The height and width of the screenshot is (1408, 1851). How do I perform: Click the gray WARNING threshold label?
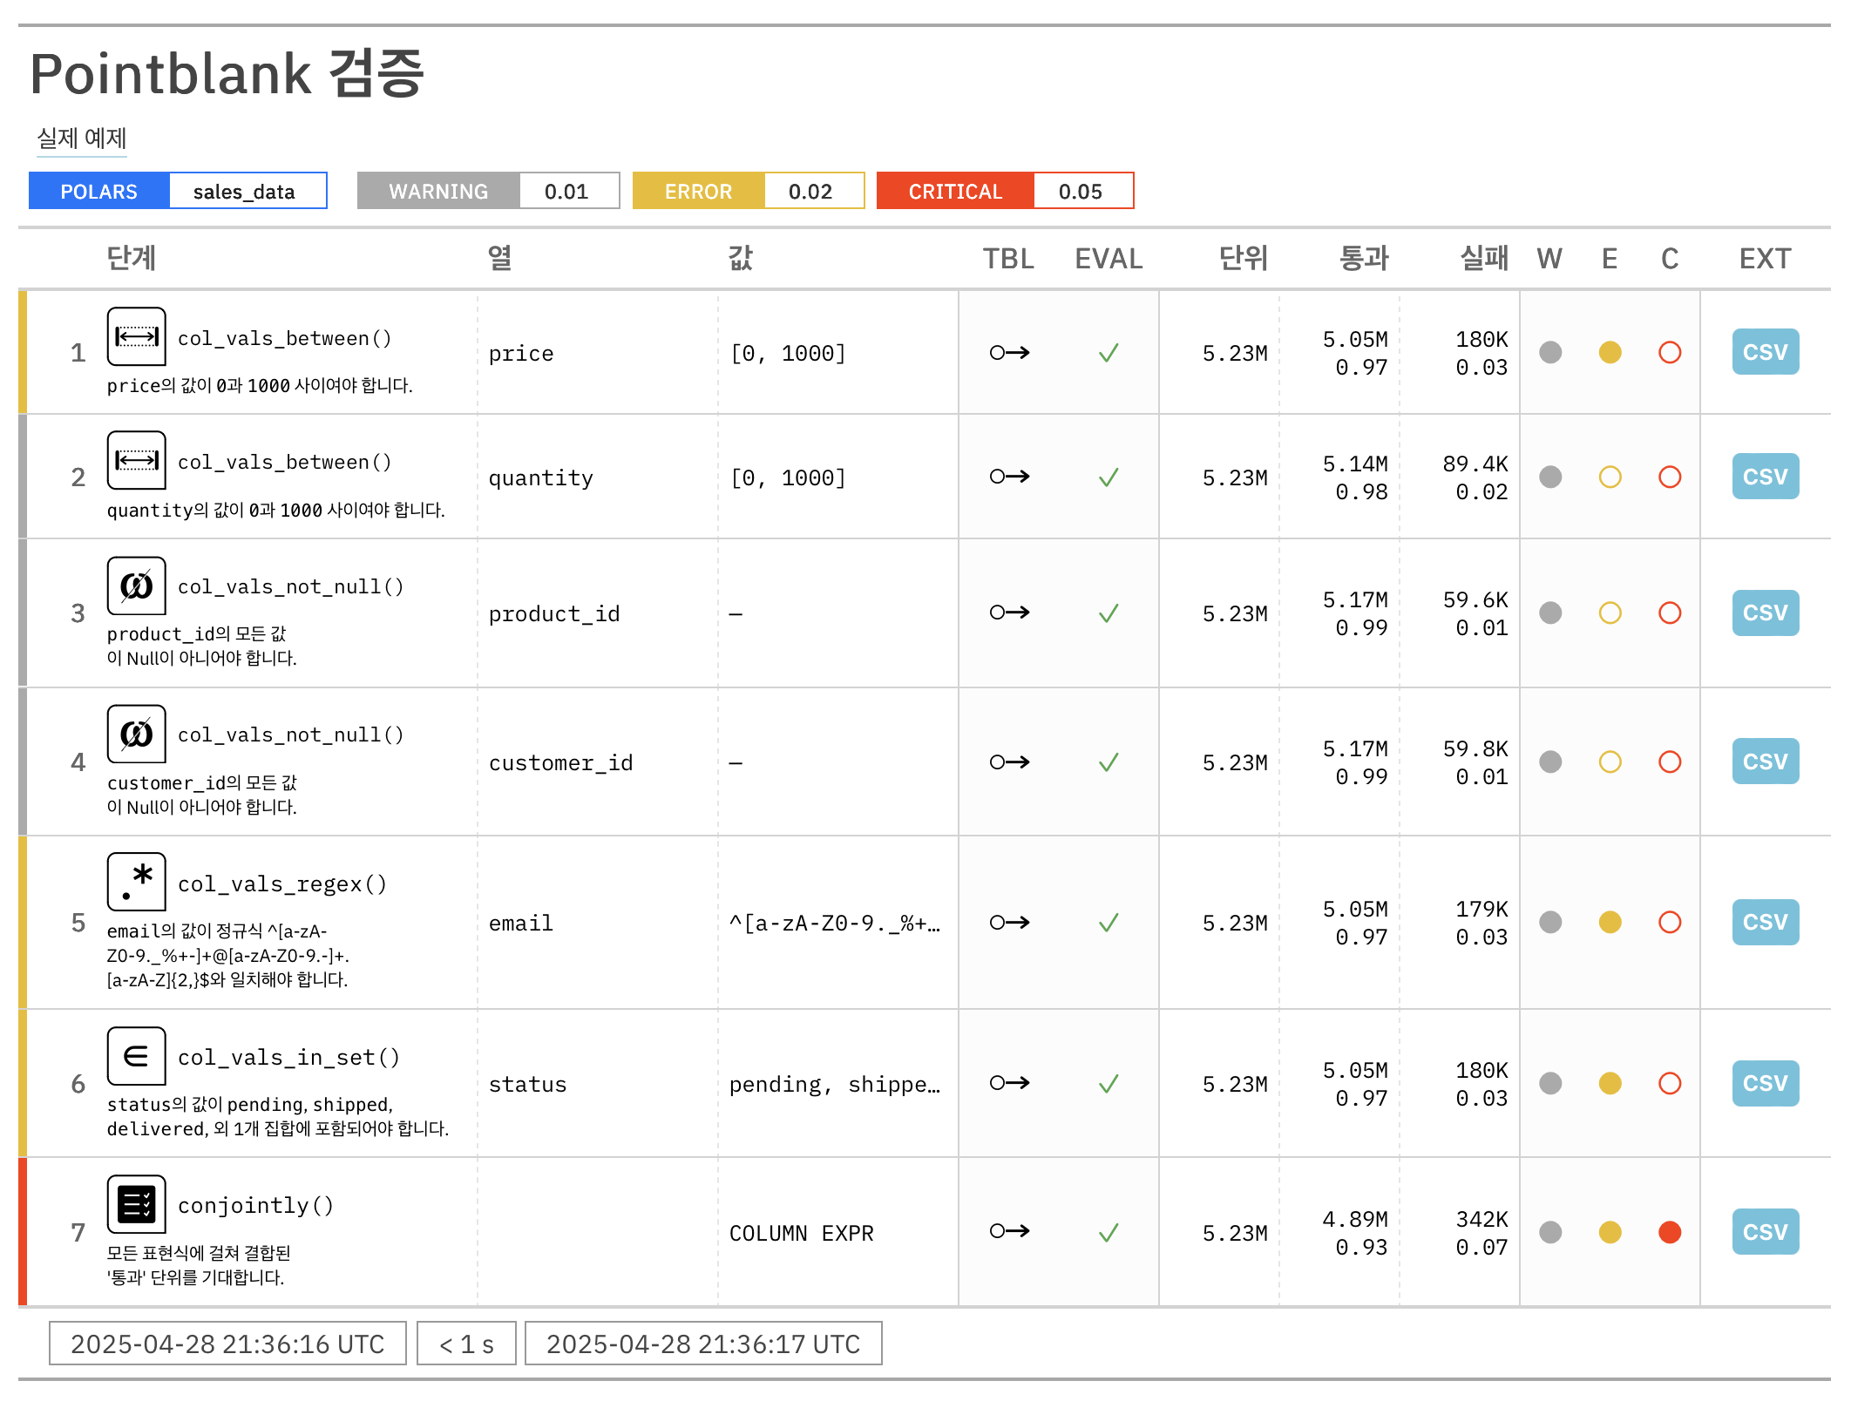pos(438,191)
